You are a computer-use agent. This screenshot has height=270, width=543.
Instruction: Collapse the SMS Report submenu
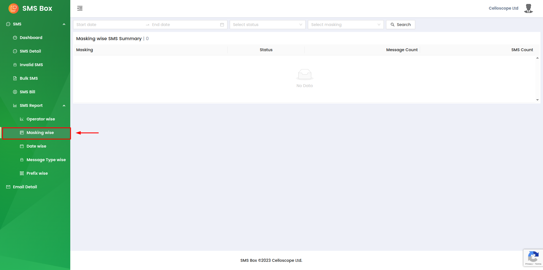click(64, 106)
